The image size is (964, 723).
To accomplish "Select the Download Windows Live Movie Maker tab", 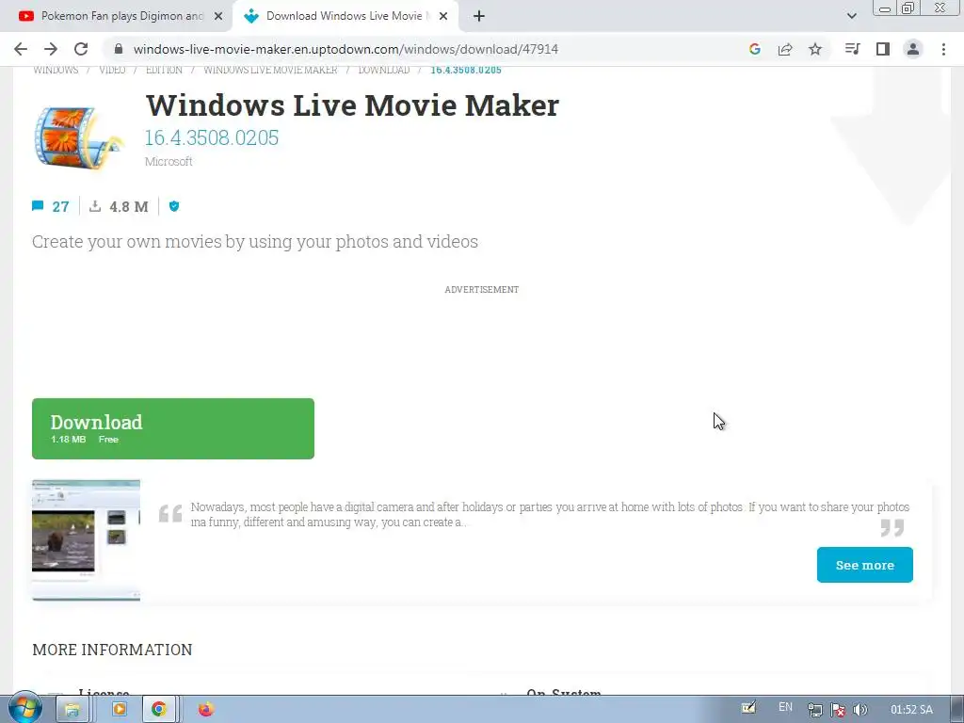I will [x=345, y=16].
